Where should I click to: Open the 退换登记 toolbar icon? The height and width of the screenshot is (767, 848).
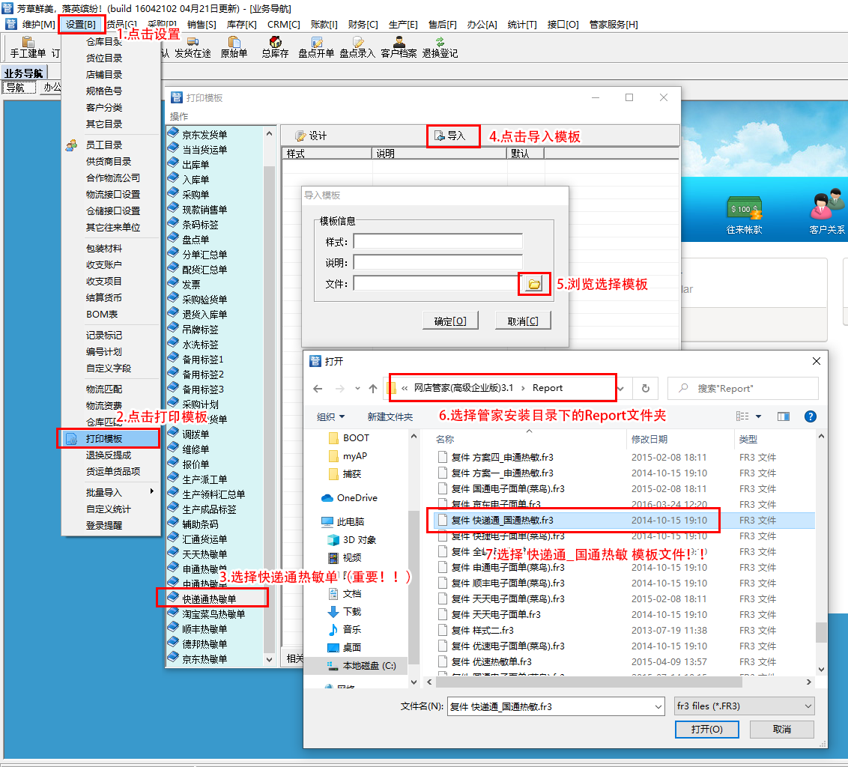coord(440,47)
